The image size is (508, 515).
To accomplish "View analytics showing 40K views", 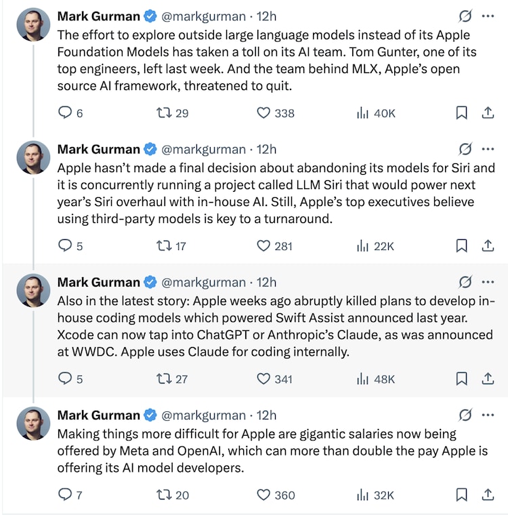I will pos(376,113).
